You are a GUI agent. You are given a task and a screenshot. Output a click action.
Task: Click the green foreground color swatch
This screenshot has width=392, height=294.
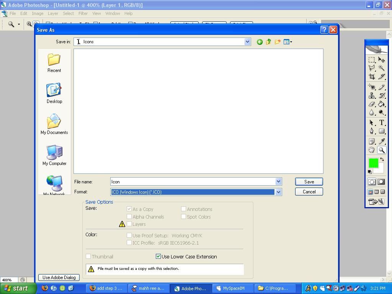373,163
